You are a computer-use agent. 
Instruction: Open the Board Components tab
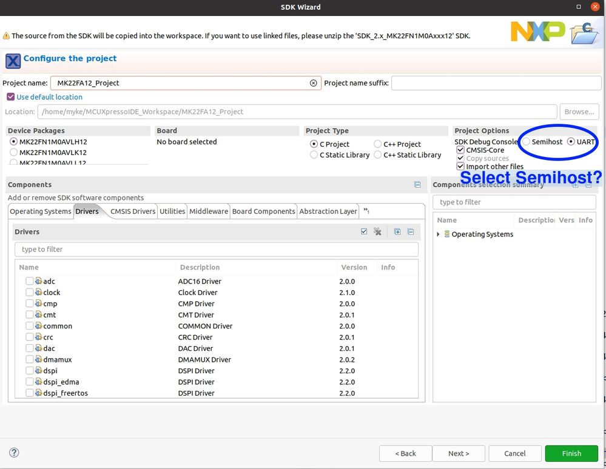(x=264, y=211)
